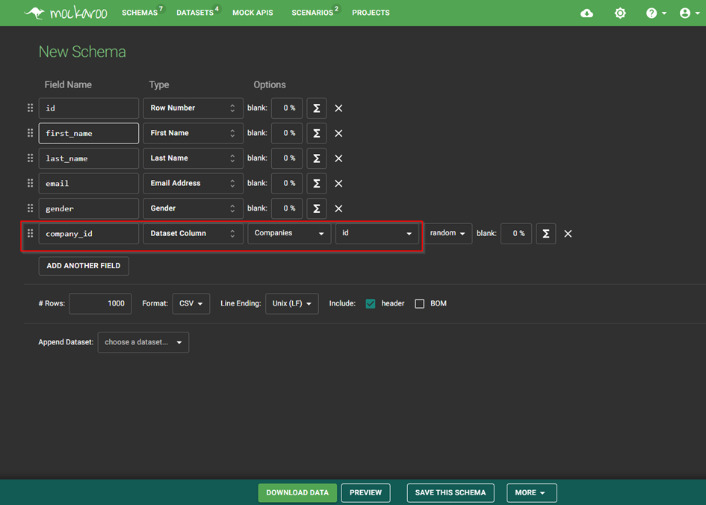Click the formula sigma for first_name field

point(316,133)
